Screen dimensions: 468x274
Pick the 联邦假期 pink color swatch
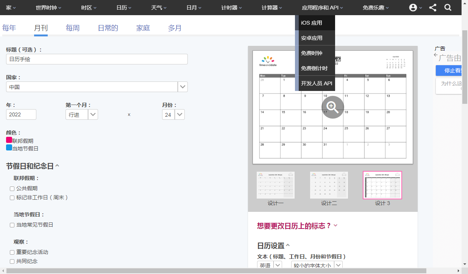tap(9, 140)
